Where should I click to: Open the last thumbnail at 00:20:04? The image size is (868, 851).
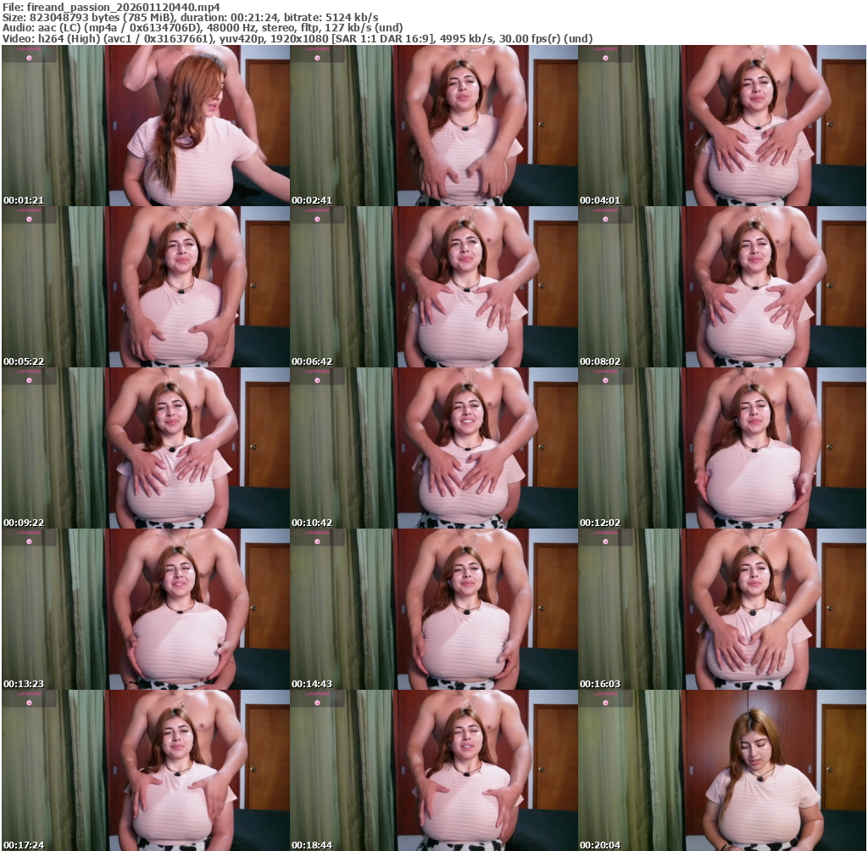721,770
